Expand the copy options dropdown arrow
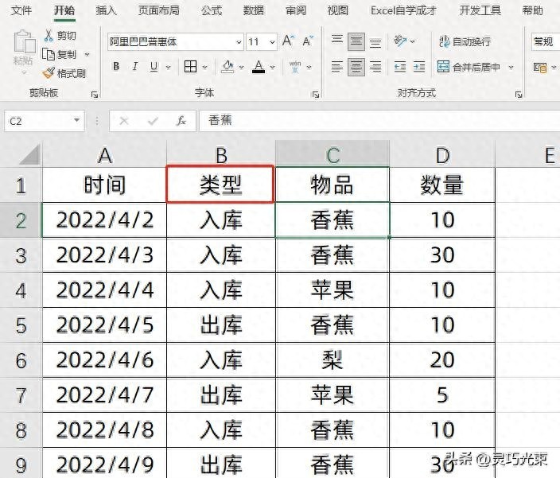 (x=87, y=54)
